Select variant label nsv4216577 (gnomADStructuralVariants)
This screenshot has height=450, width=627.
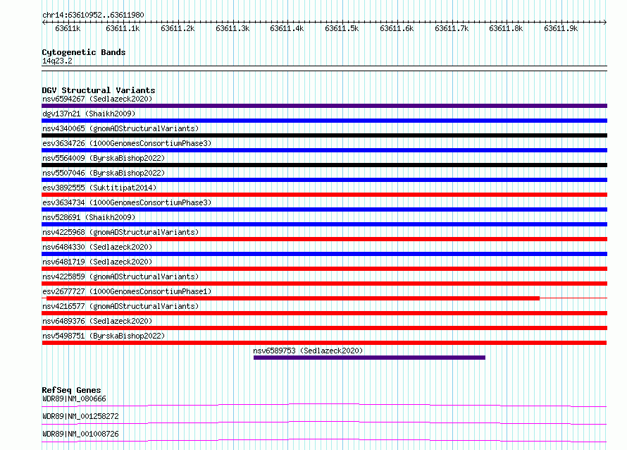point(120,306)
